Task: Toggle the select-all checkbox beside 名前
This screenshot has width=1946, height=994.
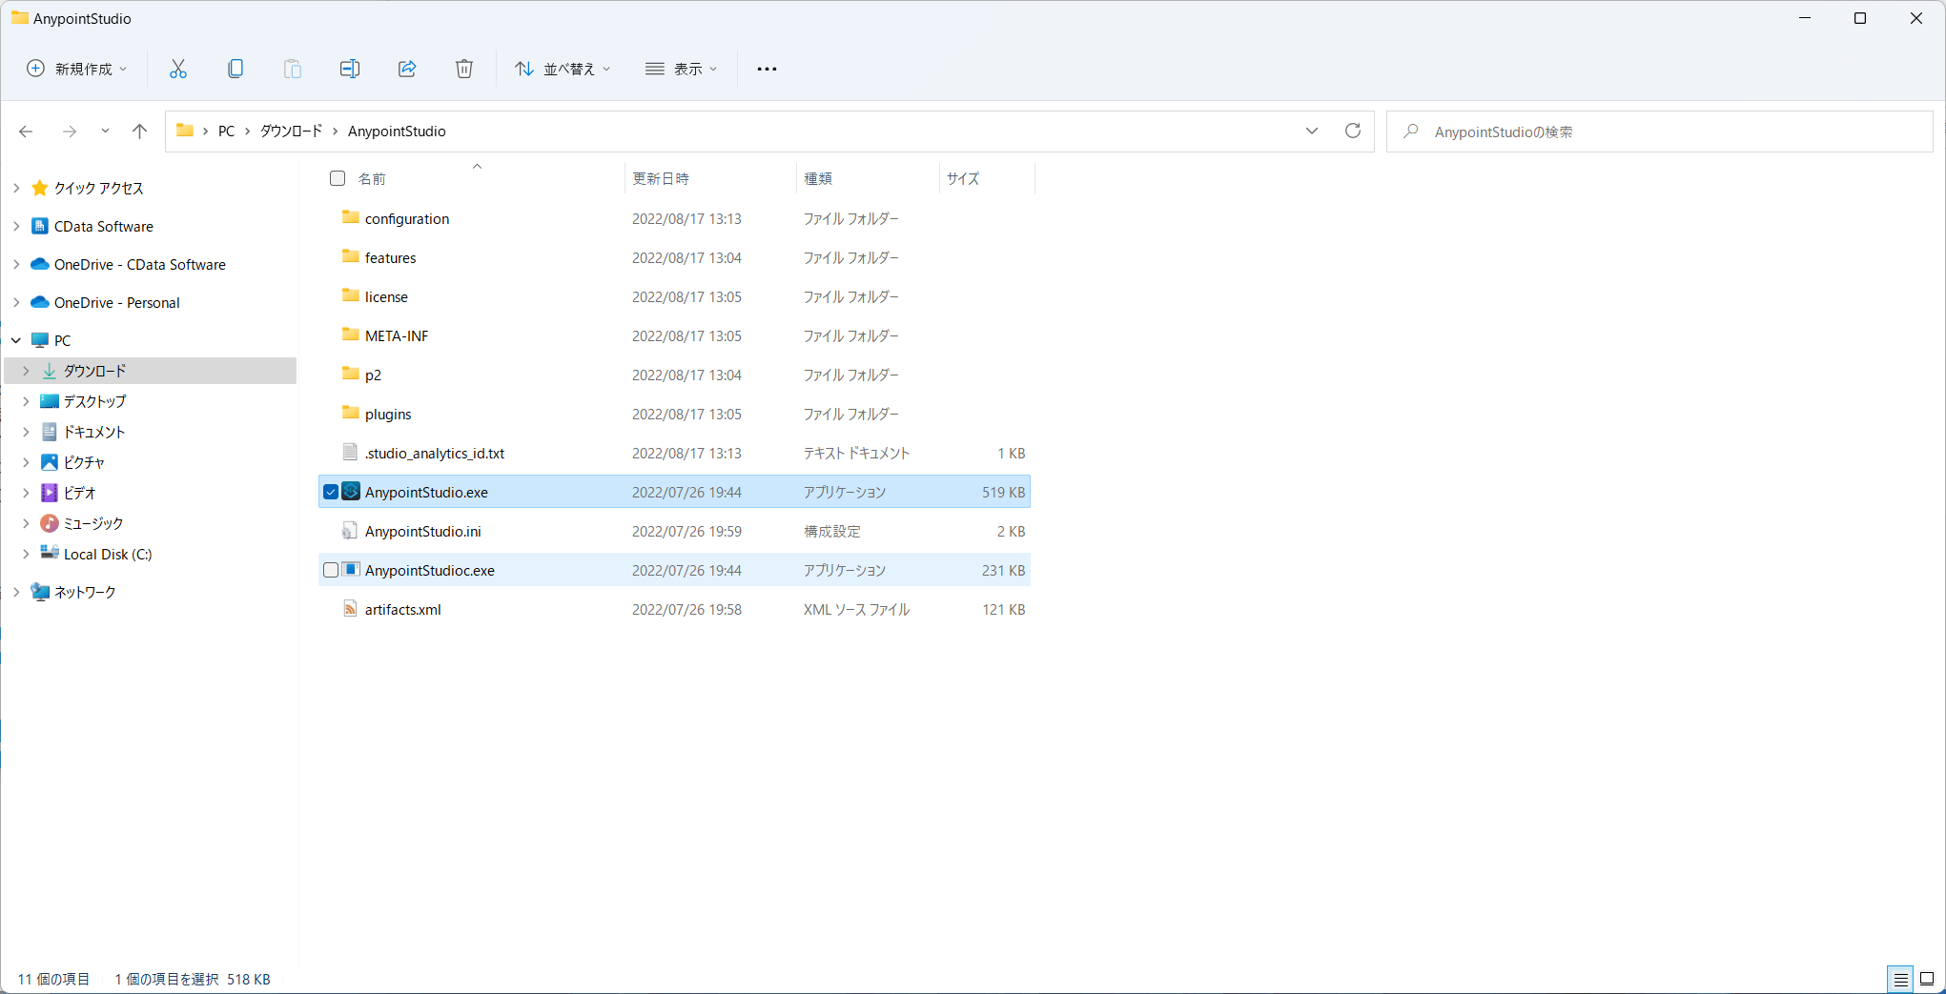Action: click(338, 178)
